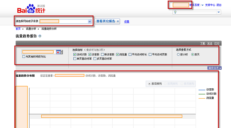Open the 支持中心 link
Screen dimensions: 231x128
click(210, 5)
